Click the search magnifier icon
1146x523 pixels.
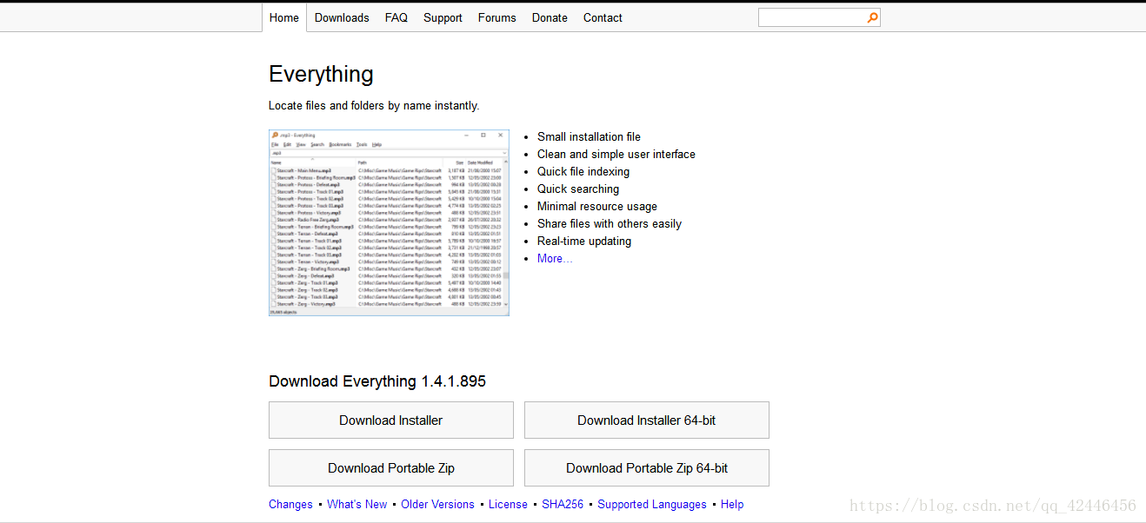point(872,17)
